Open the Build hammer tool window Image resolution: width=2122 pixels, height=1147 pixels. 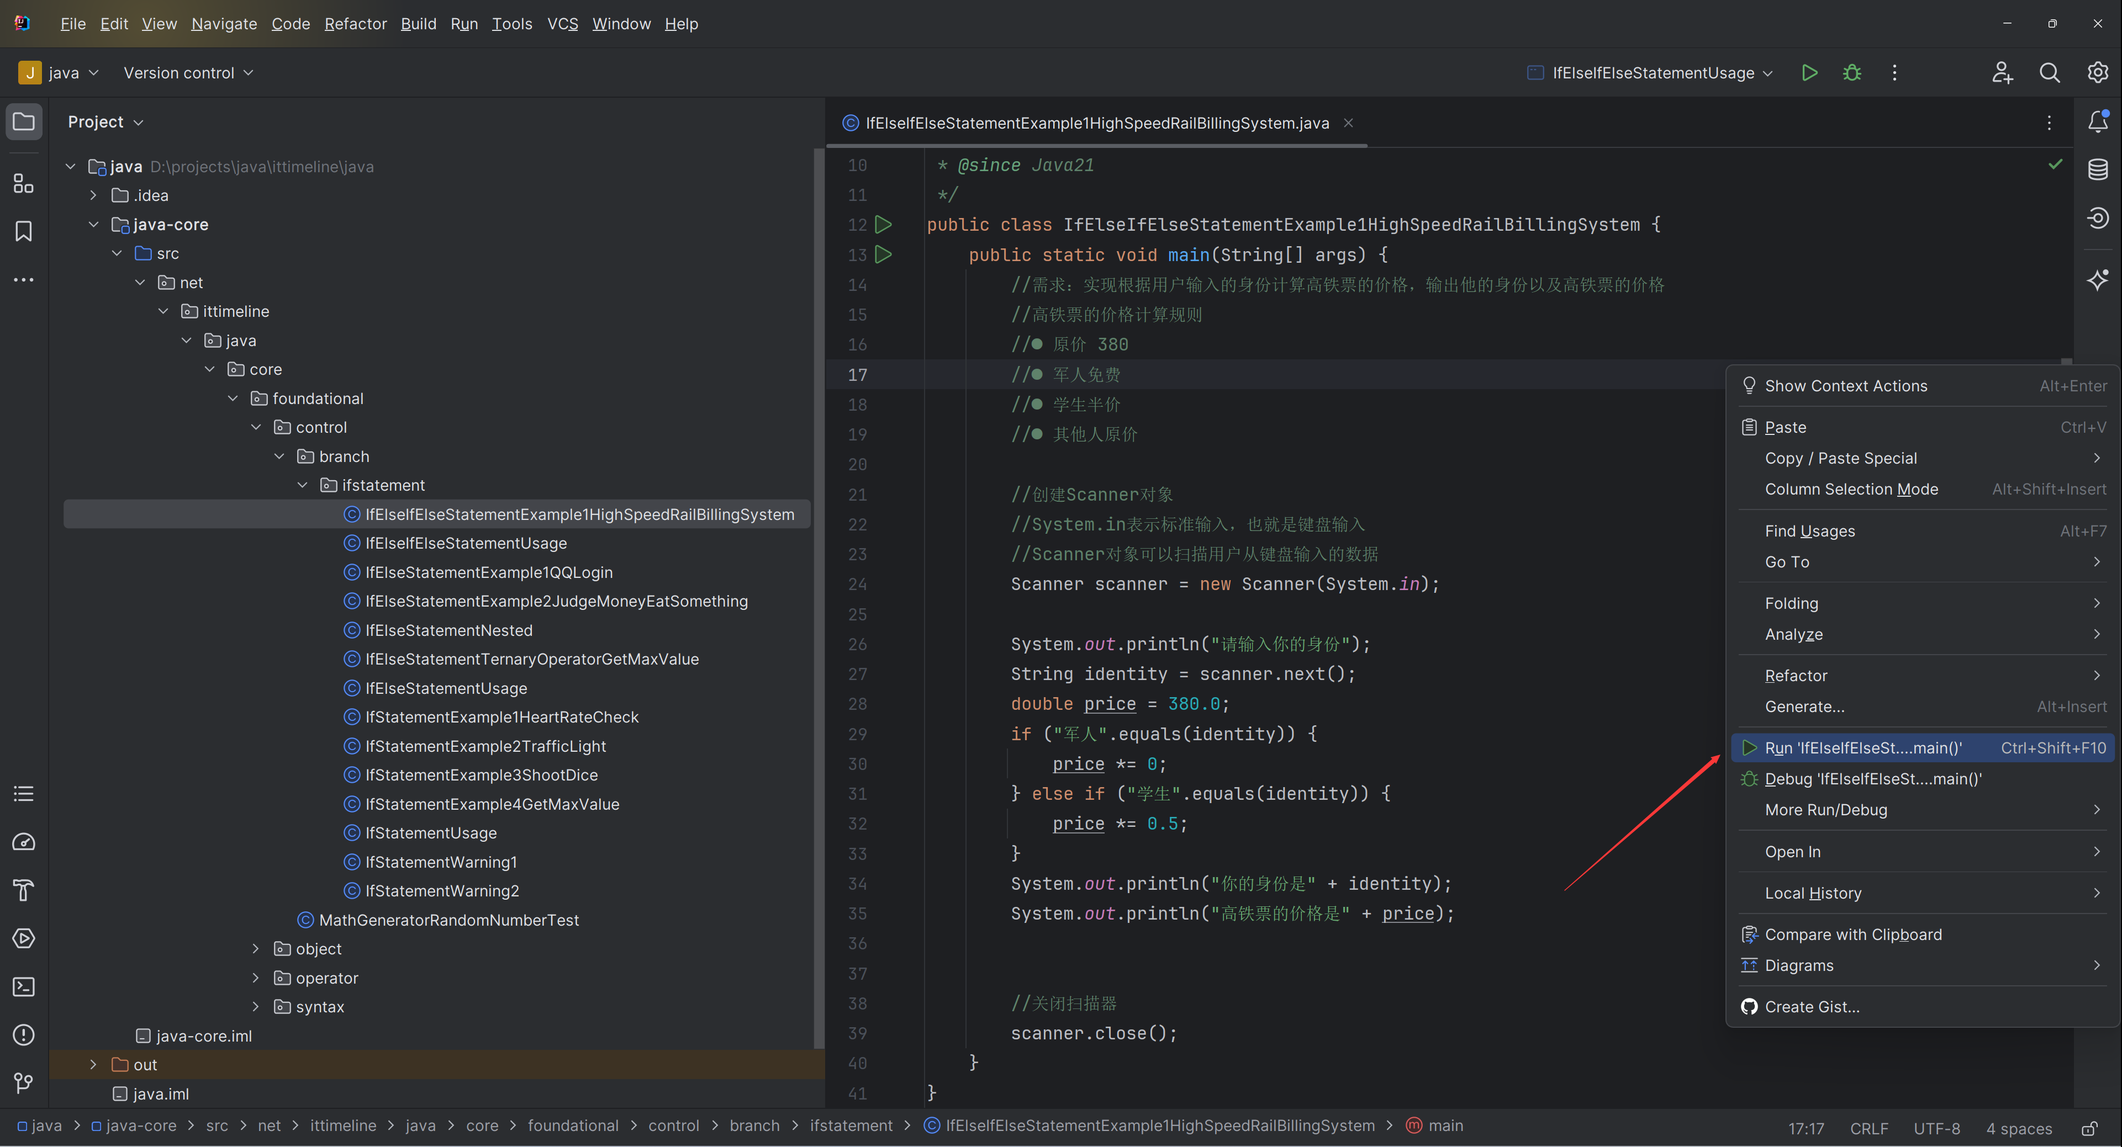[x=24, y=890]
